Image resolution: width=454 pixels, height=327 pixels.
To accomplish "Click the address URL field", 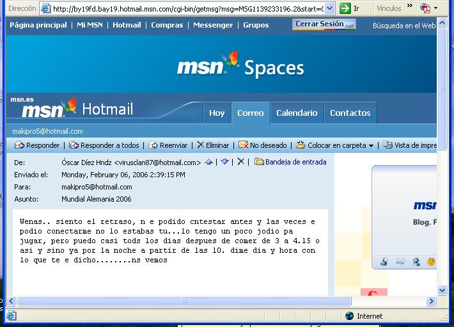I will point(188,9).
